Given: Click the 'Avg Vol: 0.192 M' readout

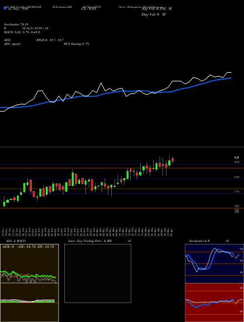Looking at the screenshot, I should click(x=157, y=9).
